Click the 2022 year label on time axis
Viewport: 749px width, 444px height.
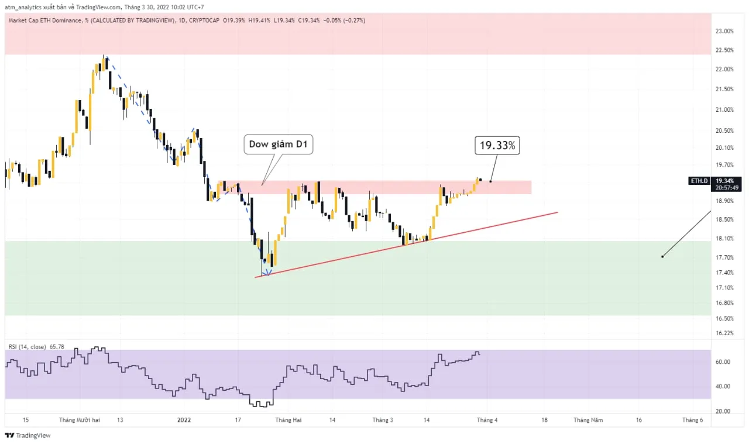pyautogui.click(x=184, y=420)
